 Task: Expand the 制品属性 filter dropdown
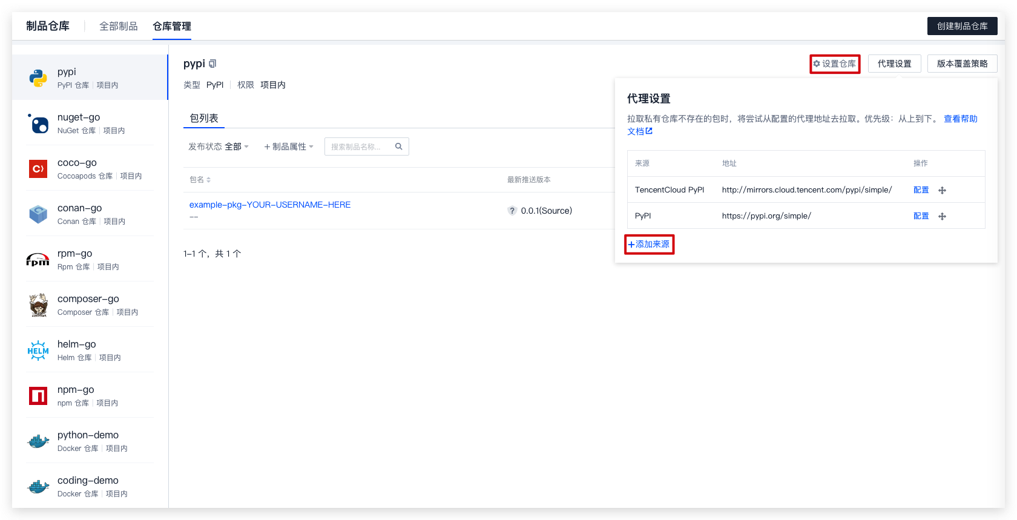point(289,146)
